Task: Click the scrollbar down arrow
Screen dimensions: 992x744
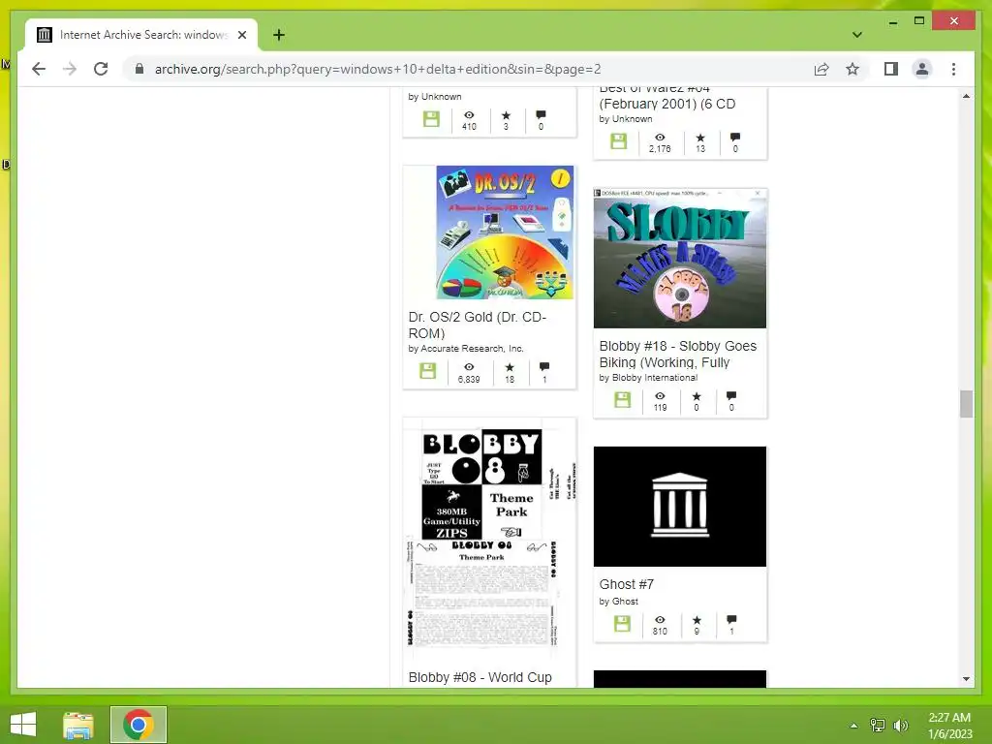Action: [x=966, y=679]
